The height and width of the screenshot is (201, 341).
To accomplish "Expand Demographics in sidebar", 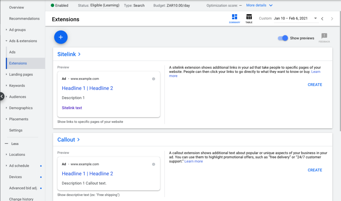I will pos(6,108).
